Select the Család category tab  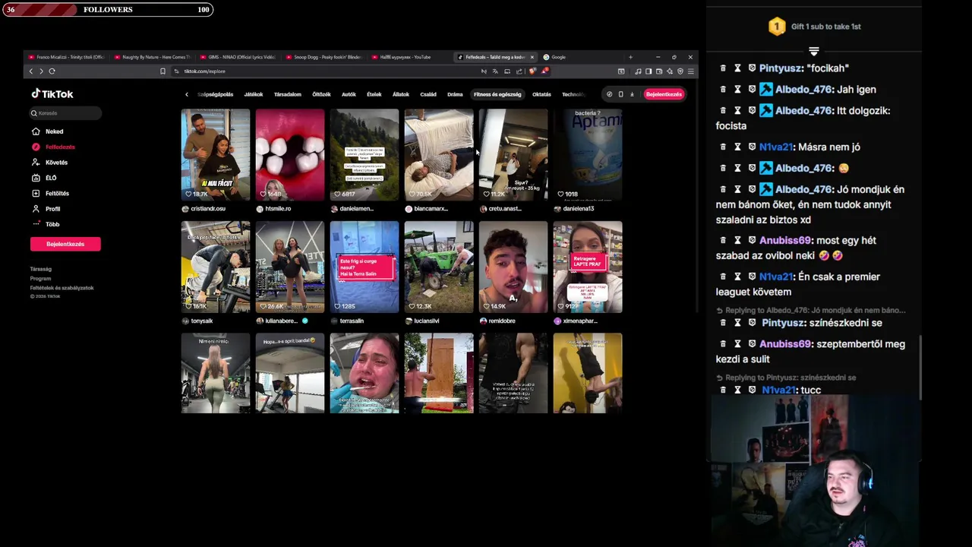pos(428,94)
